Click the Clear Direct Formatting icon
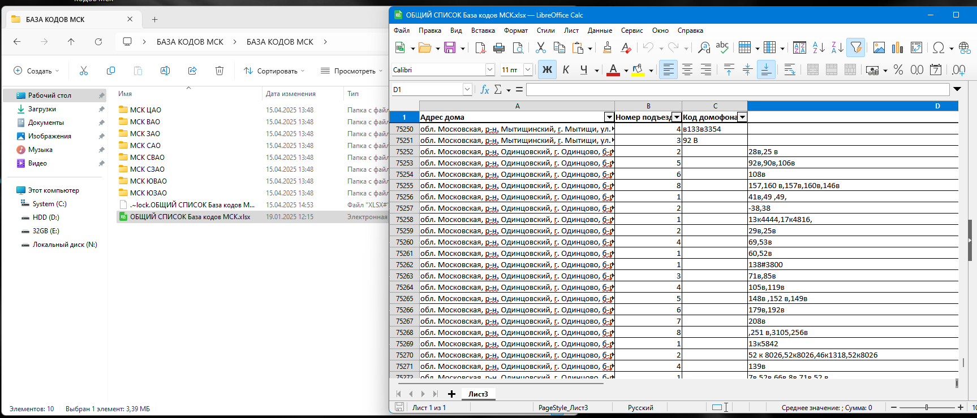Viewport: 977px width, 418px height. pyautogui.click(x=626, y=47)
